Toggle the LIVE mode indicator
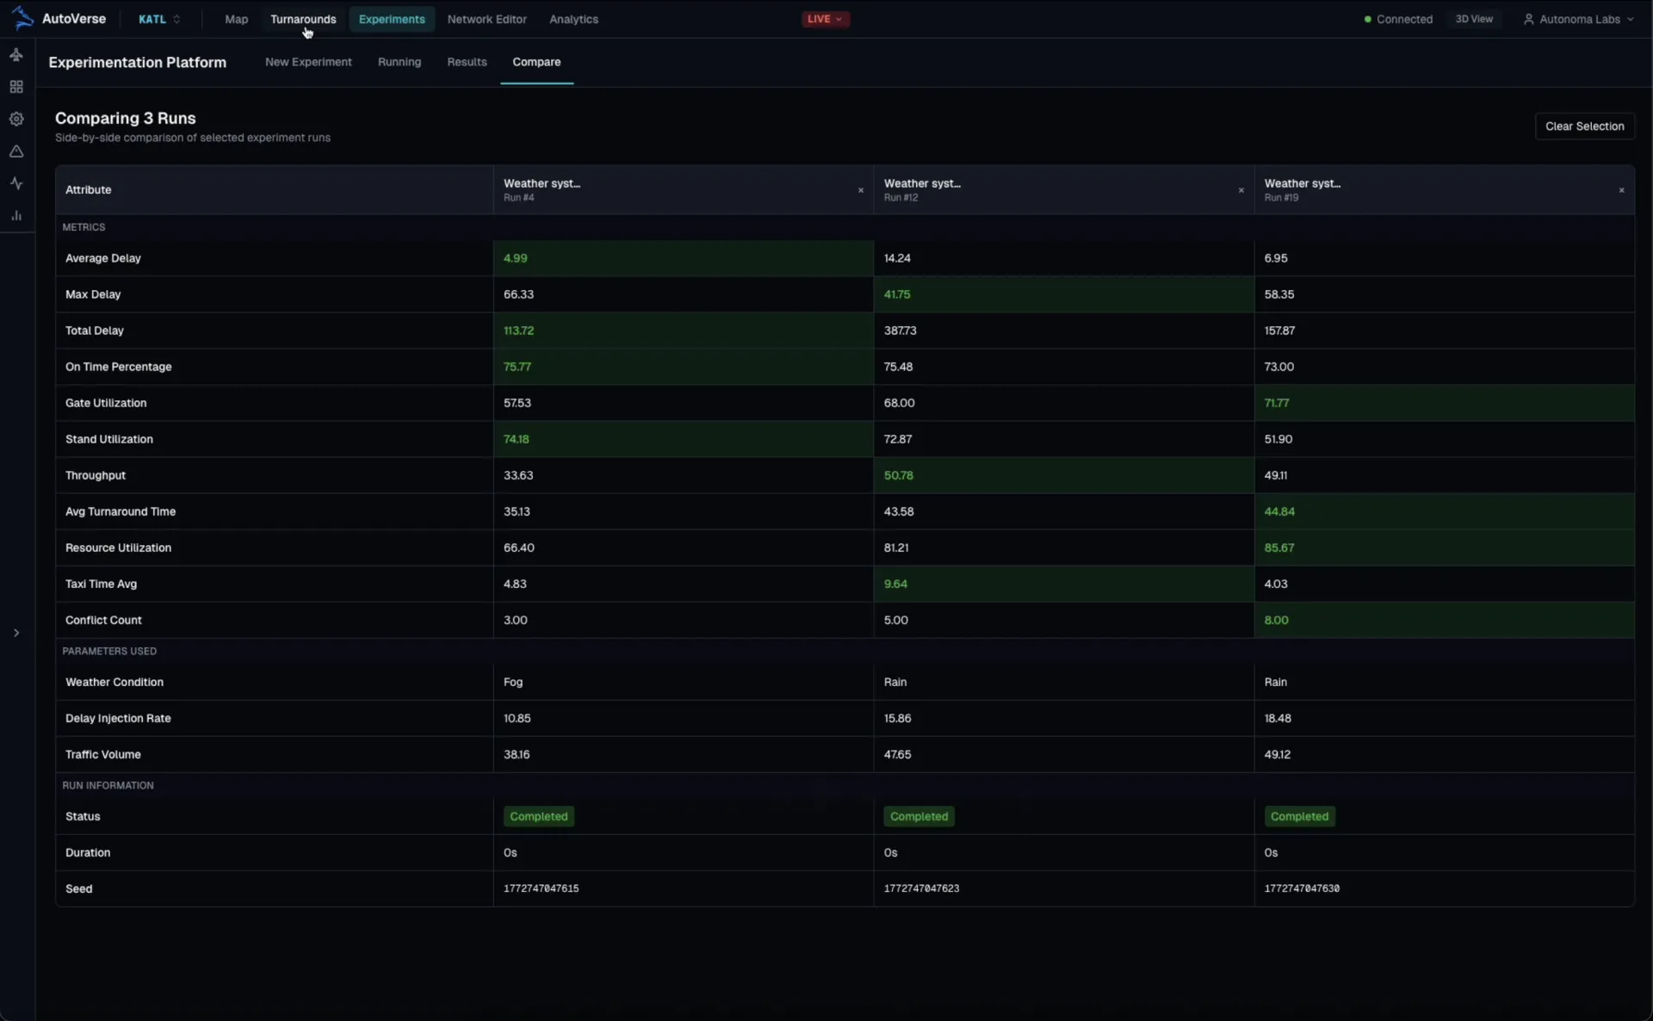This screenshot has width=1653, height=1021. (824, 18)
